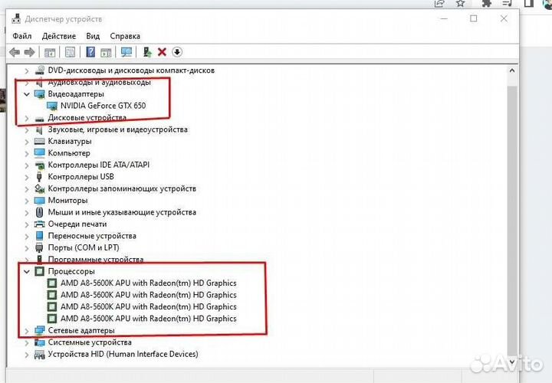The height and width of the screenshot is (383, 552).
Task: Expand the Дисковые устройства category
Action: point(27,118)
